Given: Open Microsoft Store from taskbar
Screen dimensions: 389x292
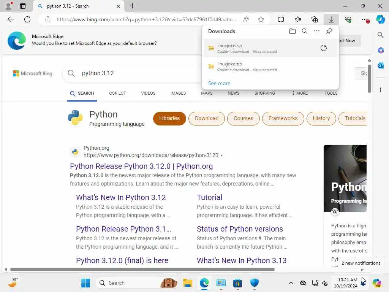Looking at the screenshot, I should pos(237,283).
